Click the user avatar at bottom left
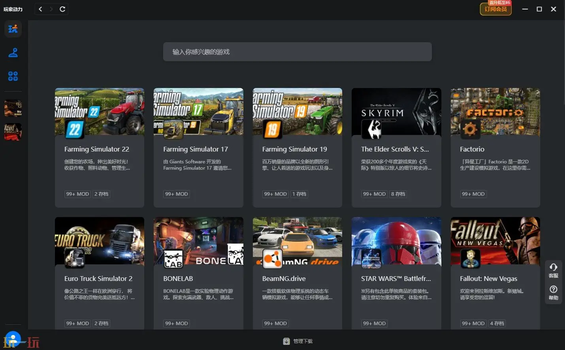This screenshot has height=350, width=565. (13, 339)
